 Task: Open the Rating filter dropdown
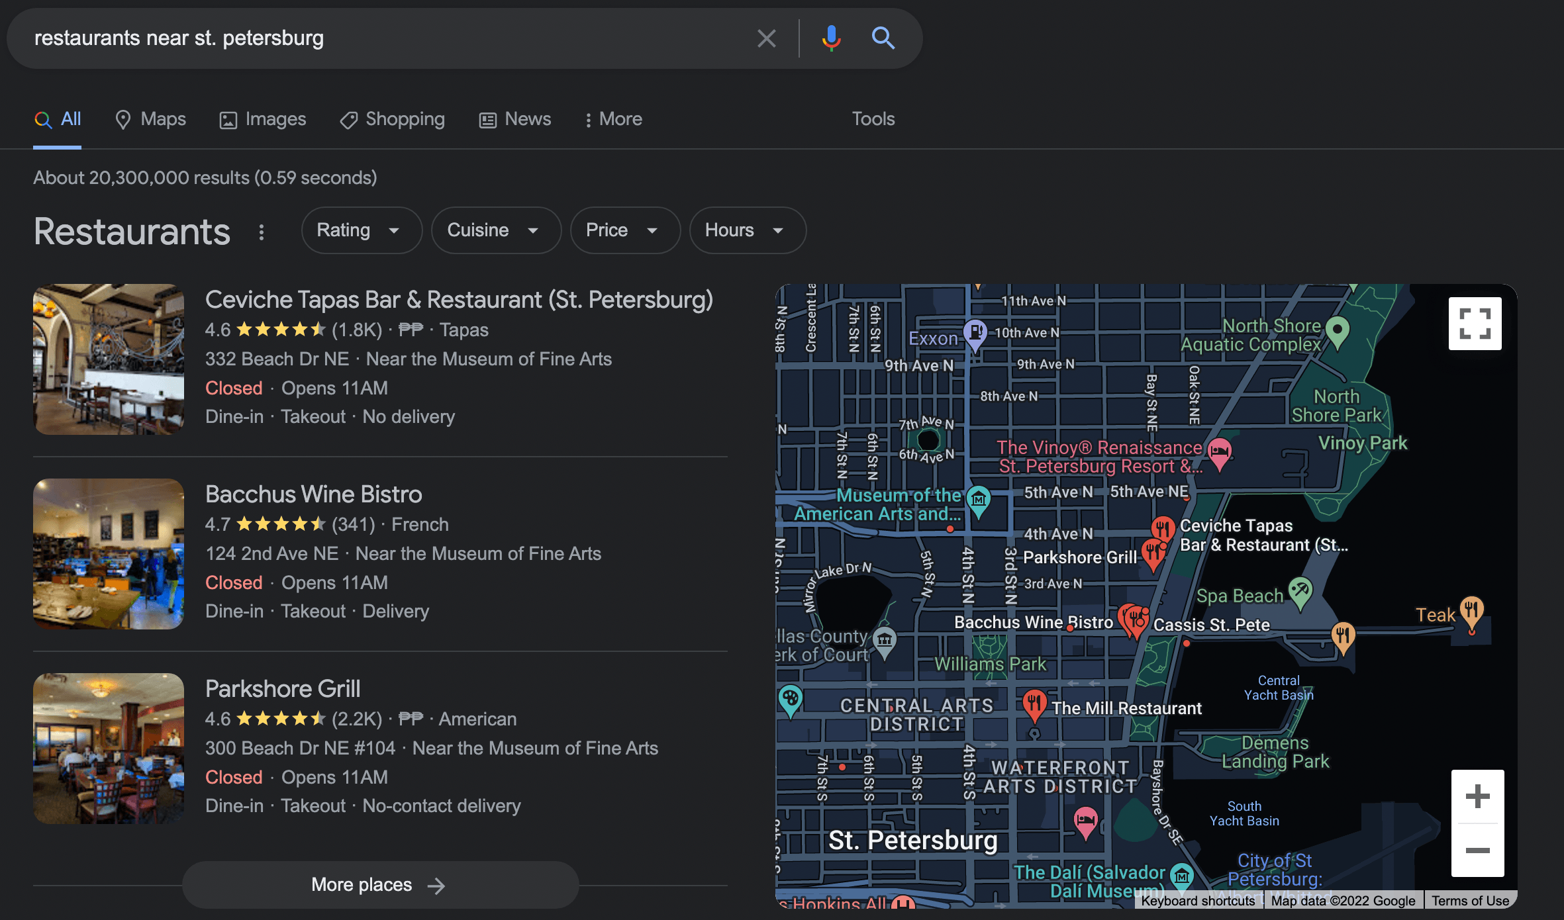362,230
